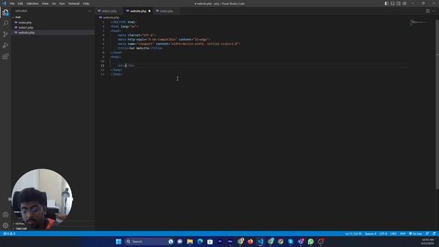
Task: Click the unsaved dot on website.php tab
Action: [x=150, y=11]
